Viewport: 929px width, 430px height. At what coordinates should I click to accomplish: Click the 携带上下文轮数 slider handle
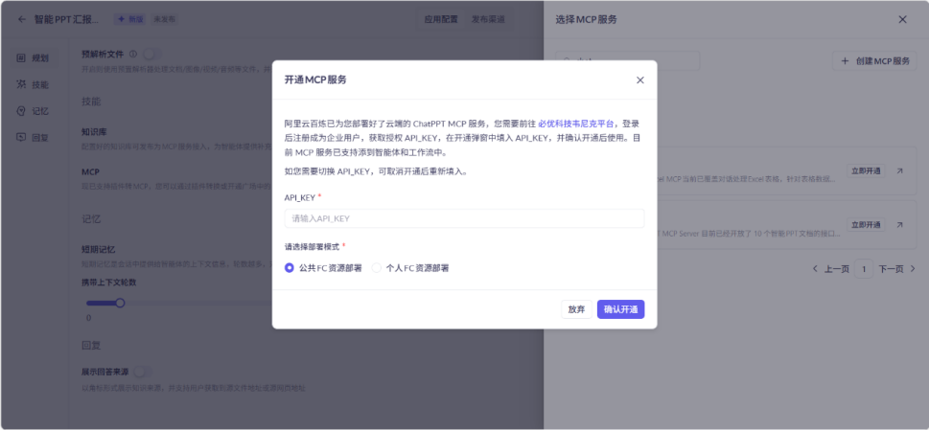coord(120,303)
